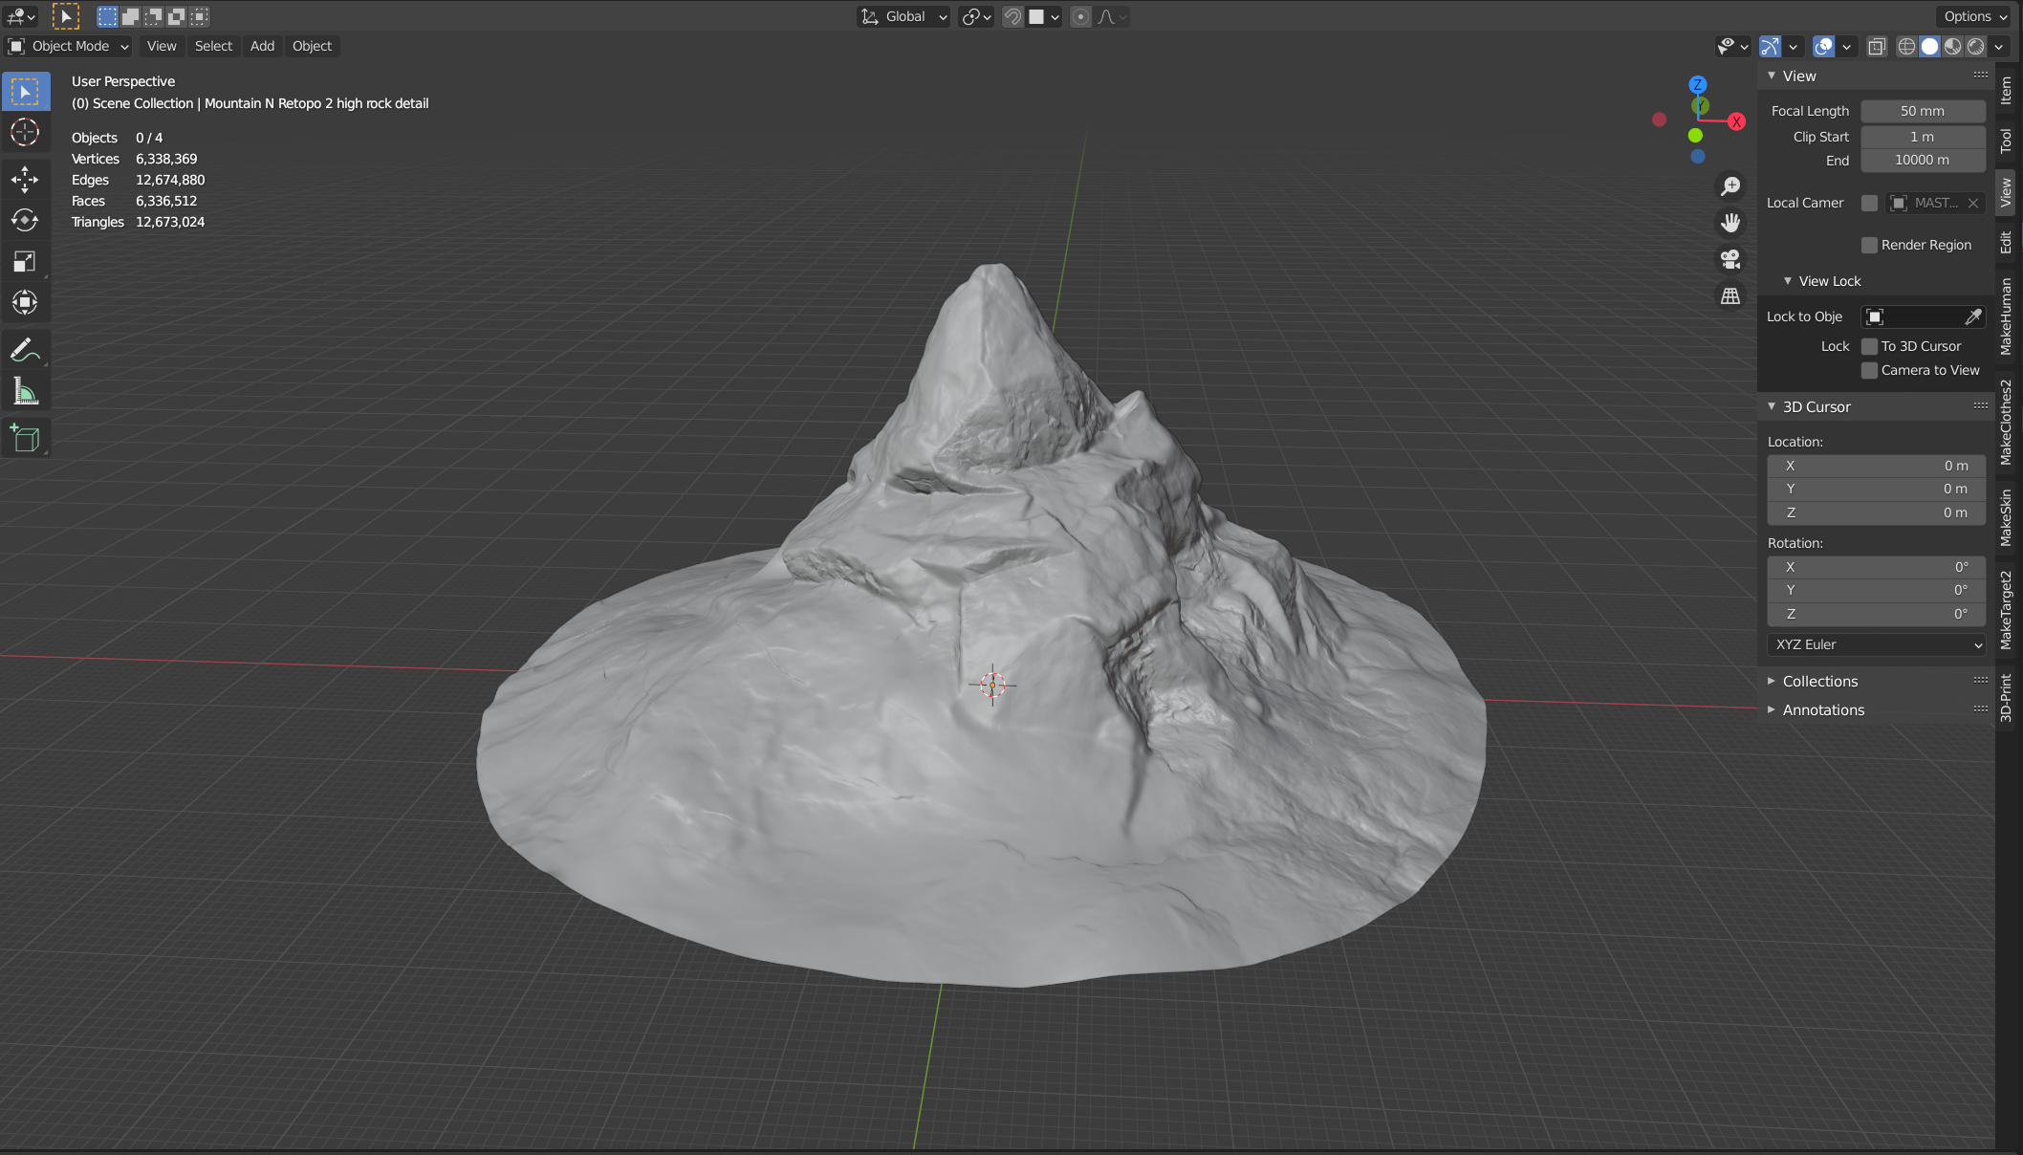Activate the Rotate tool
2023x1155 pixels.
click(x=25, y=220)
